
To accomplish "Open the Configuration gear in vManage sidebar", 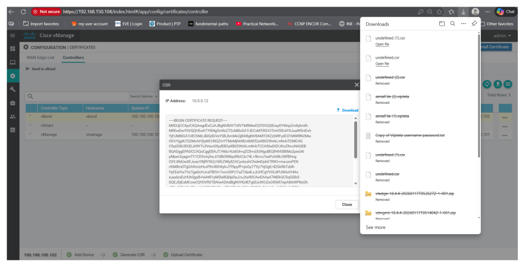I will click(13, 76).
